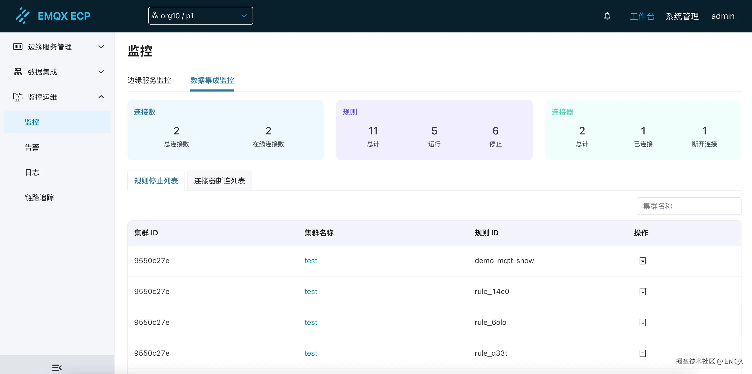Click the 监控运维 sidebar icon
The height and width of the screenshot is (374, 752).
click(x=18, y=97)
